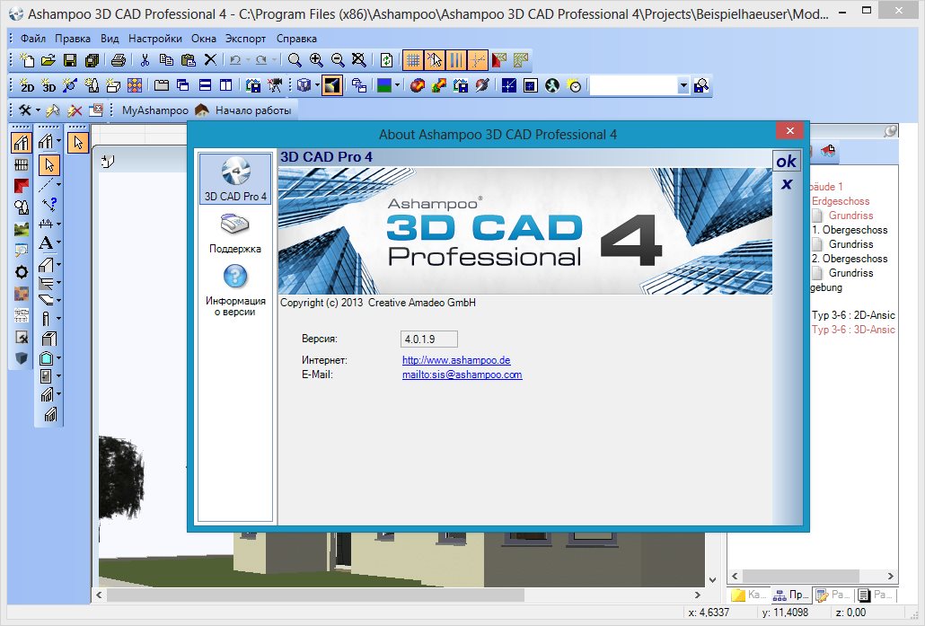This screenshot has height=626, width=925.
Task: Toggle cursor snap mode button
Action: point(435,59)
